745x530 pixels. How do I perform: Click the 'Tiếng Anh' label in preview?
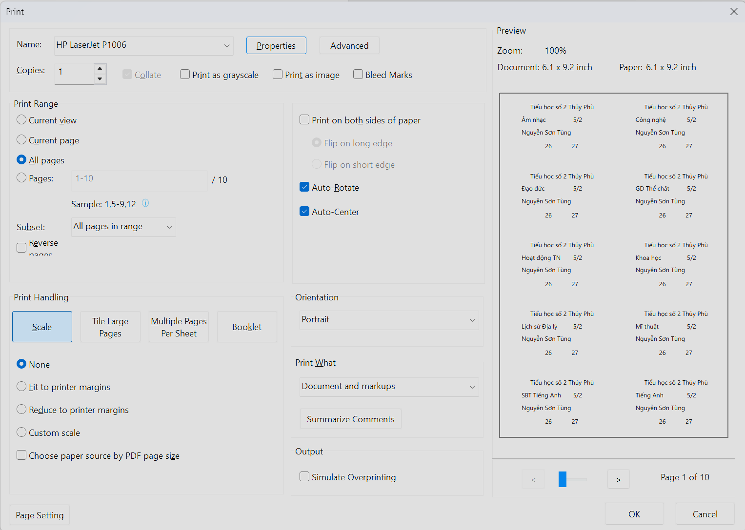[649, 395]
